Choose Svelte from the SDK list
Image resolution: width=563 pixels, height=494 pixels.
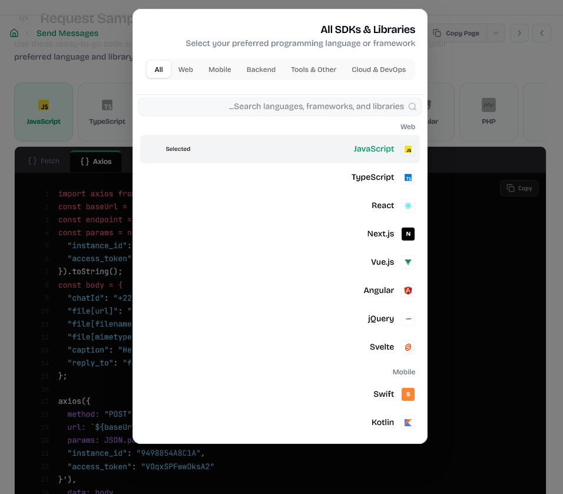(280, 347)
